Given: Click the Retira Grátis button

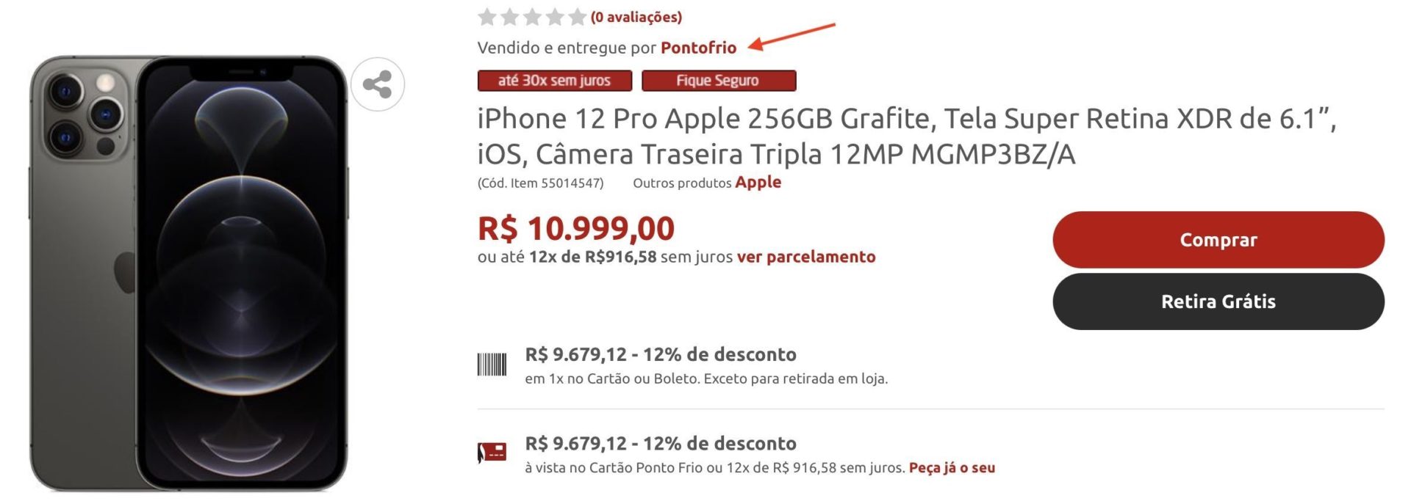Looking at the screenshot, I should tap(1218, 301).
